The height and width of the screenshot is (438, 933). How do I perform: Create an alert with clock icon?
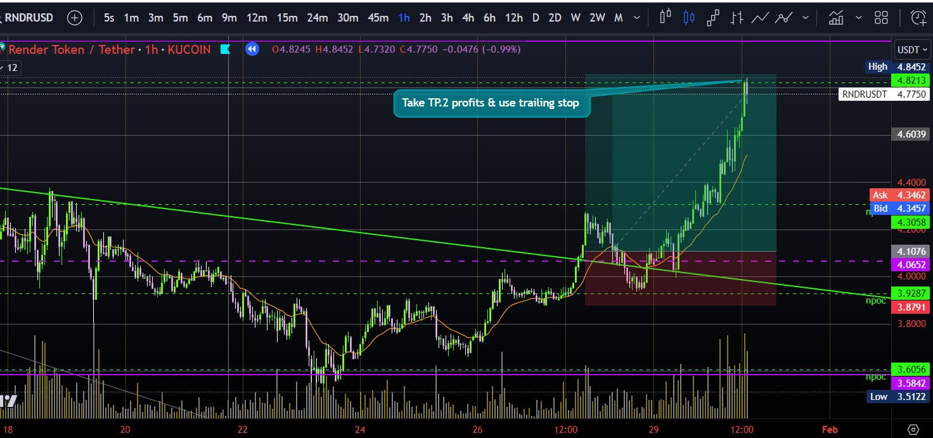coord(917,18)
